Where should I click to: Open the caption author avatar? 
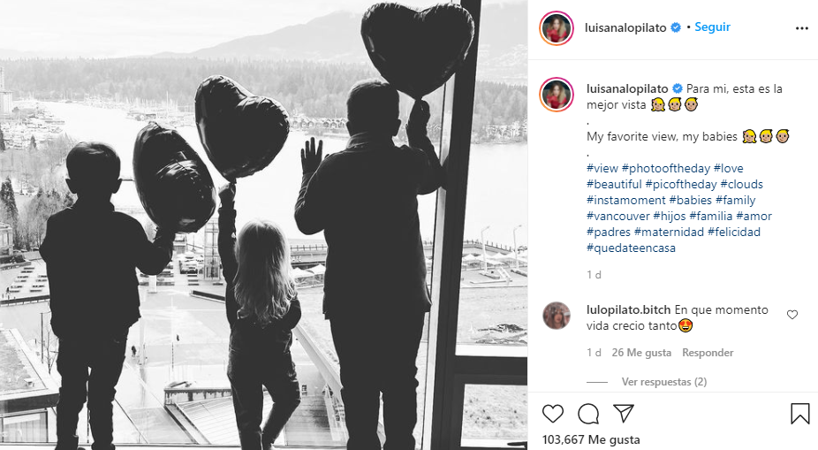pyautogui.click(x=557, y=95)
